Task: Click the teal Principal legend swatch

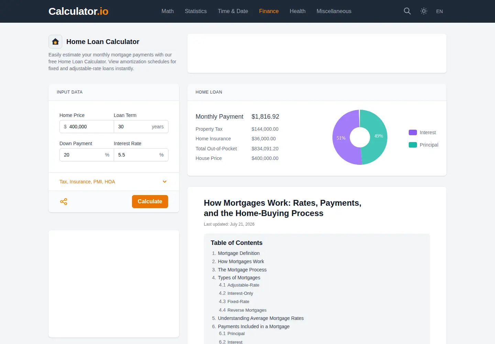Action: [x=413, y=145]
